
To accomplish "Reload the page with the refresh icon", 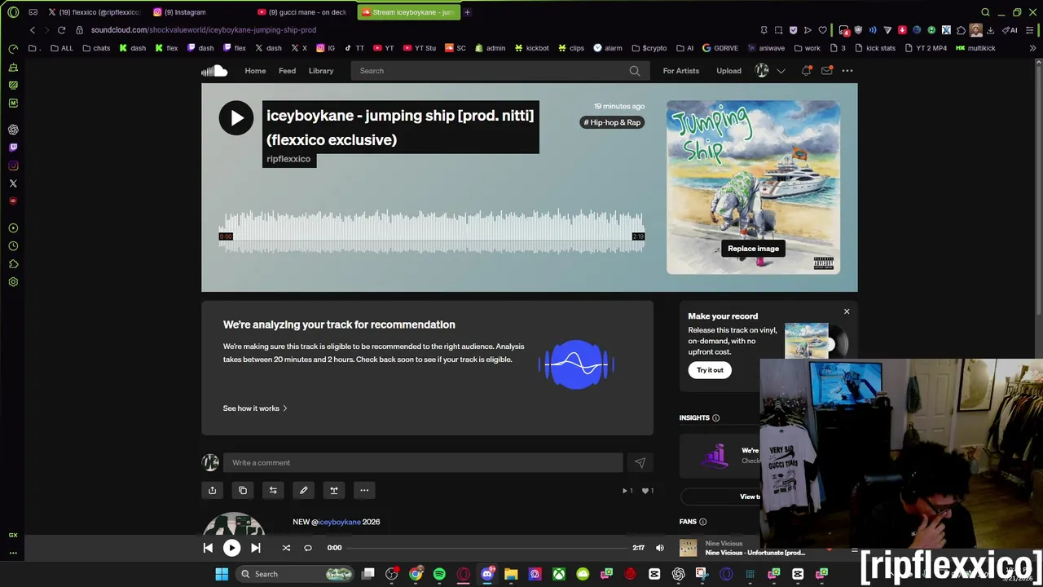I will click(61, 30).
